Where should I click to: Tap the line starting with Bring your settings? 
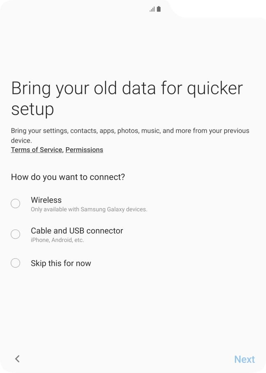130,131
